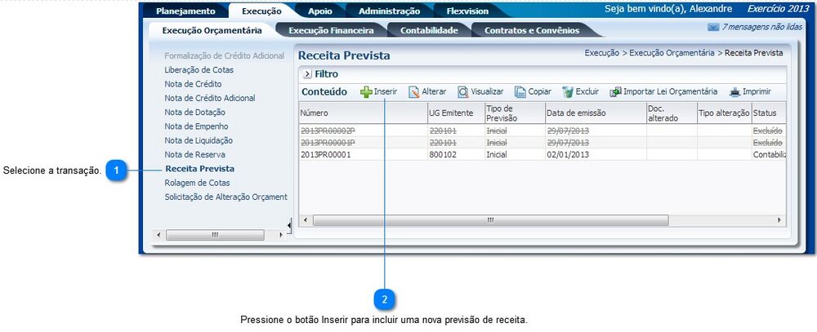Select the row 2013PR00001
Viewport: 817px width, 332px height.
tap(325, 154)
